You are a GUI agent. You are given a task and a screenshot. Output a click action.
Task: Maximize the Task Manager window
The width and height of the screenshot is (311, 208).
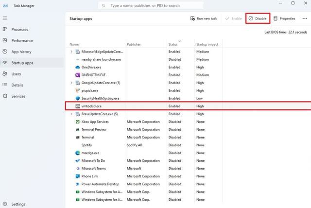point(293,3)
